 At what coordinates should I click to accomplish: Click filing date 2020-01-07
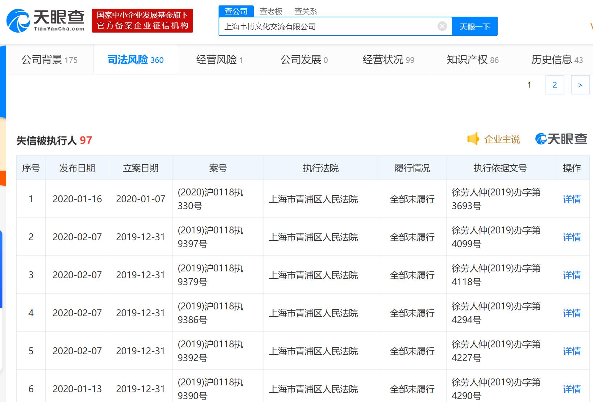pyautogui.click(x=141, y=199)
